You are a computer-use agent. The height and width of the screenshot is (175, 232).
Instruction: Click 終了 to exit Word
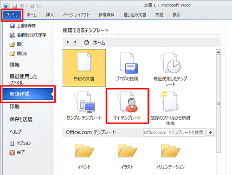click(x=17, y=152)
